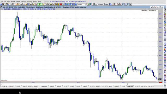
Task: Open the Edit menu
Action: tap(5, 2)
